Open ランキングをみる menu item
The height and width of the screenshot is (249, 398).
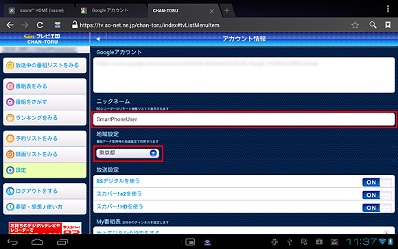(x=45, y=118)
